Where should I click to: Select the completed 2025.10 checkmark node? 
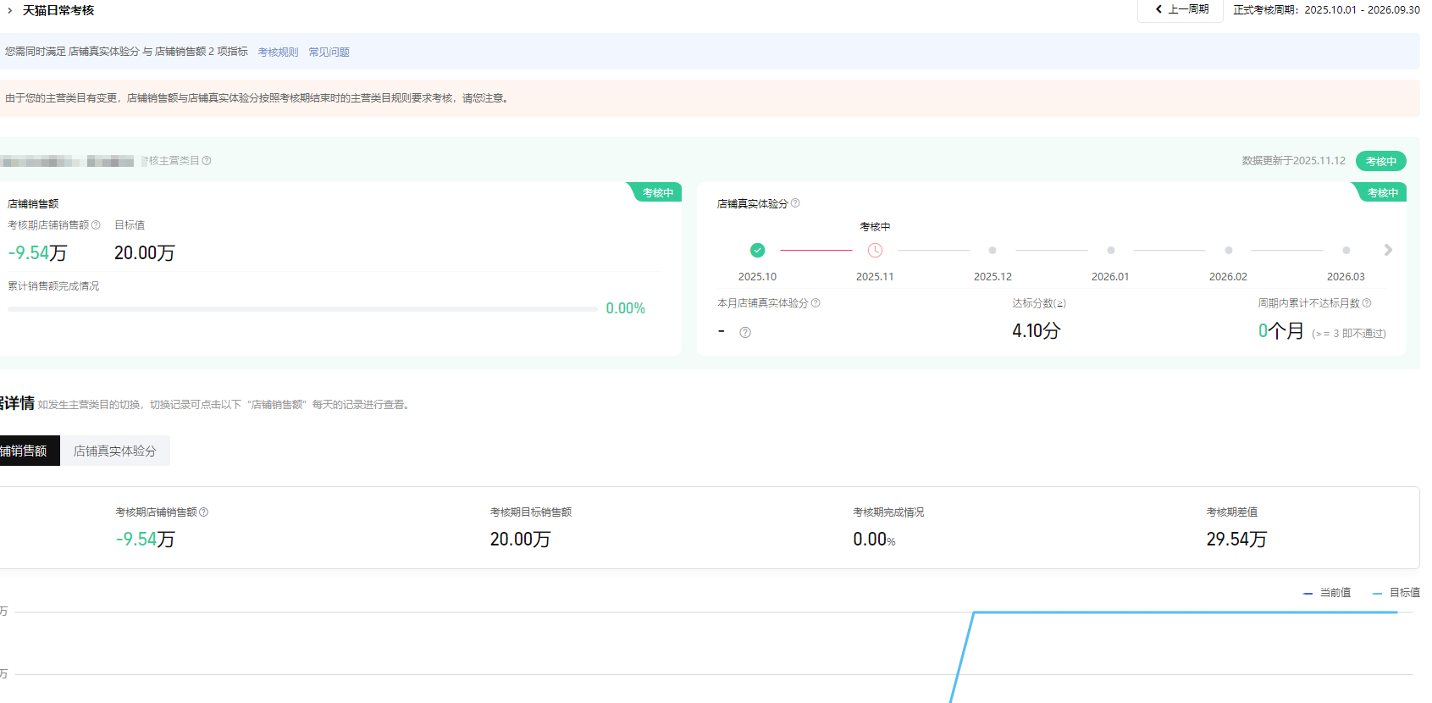coord(757,251)
